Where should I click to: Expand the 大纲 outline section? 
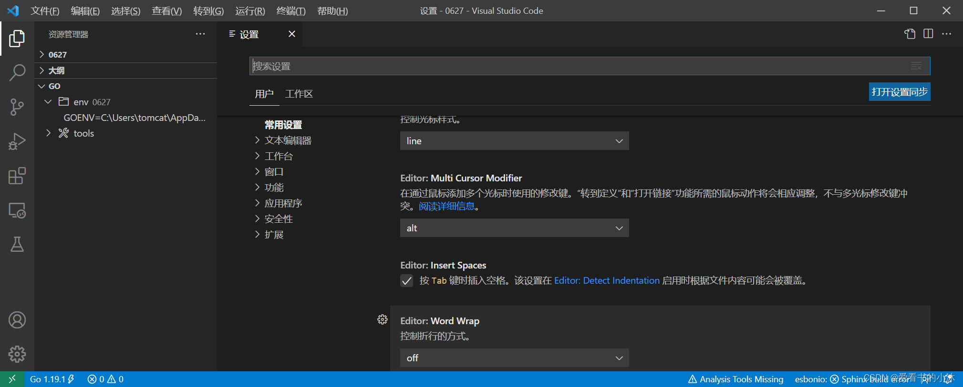(x=126, y=70)
